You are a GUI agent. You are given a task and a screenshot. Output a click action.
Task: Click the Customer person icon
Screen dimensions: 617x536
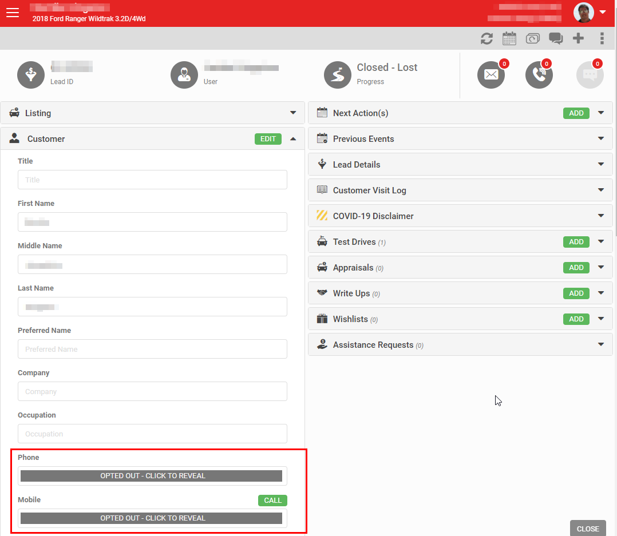[14, 138]
